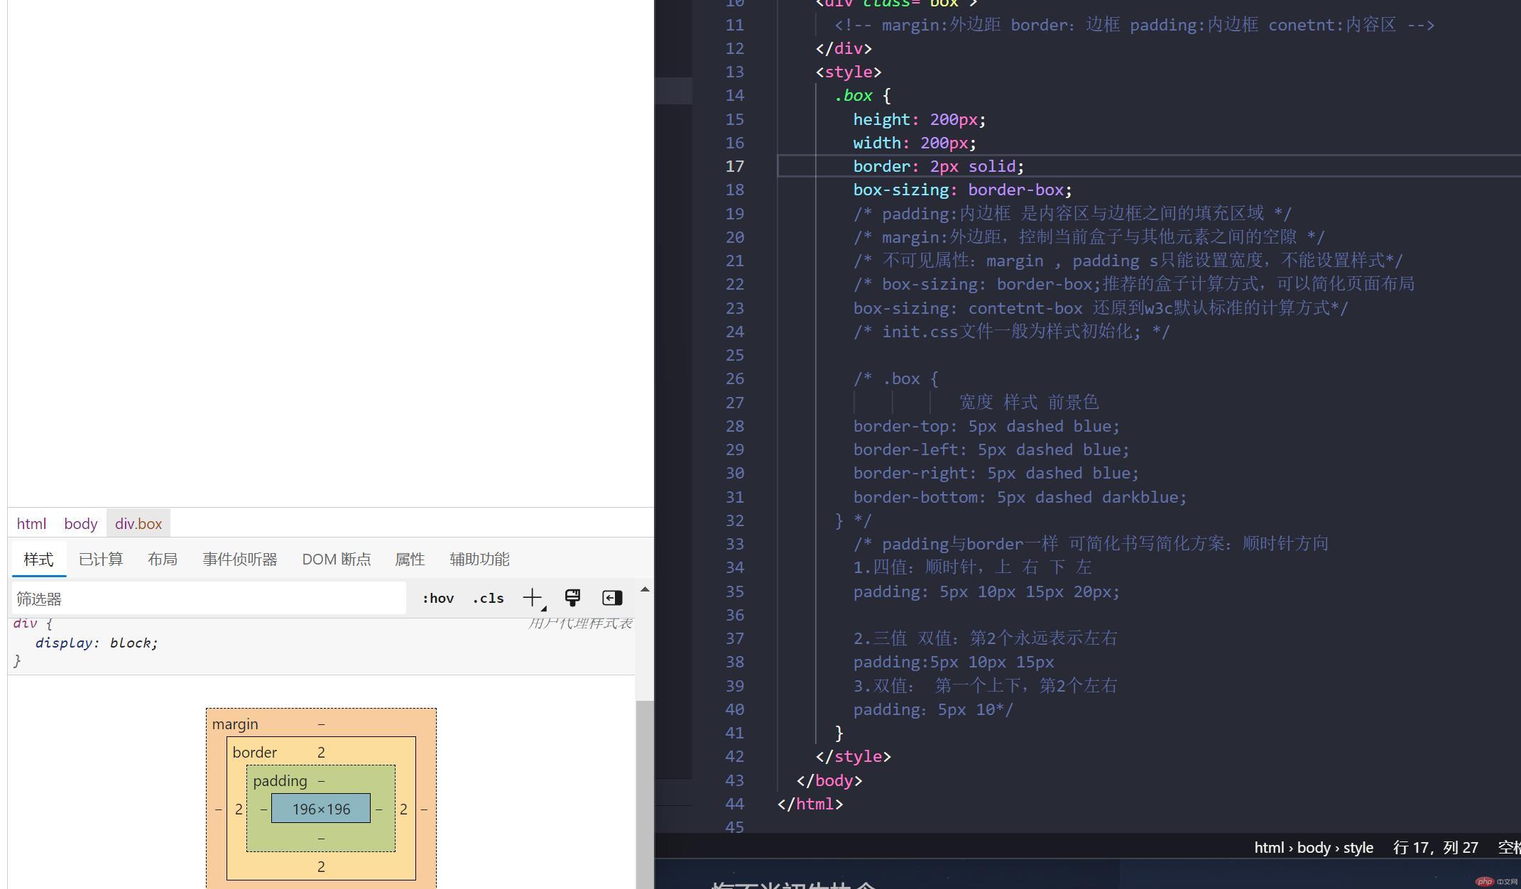
Task: Click the display property name in div rule
Action: [x=64, y=643]
